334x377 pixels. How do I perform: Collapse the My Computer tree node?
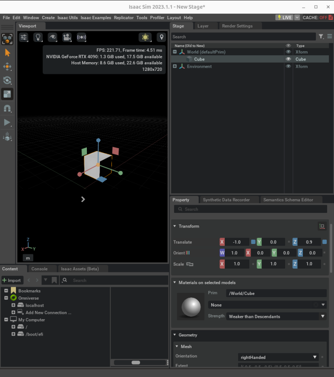(x=6, y=320)
